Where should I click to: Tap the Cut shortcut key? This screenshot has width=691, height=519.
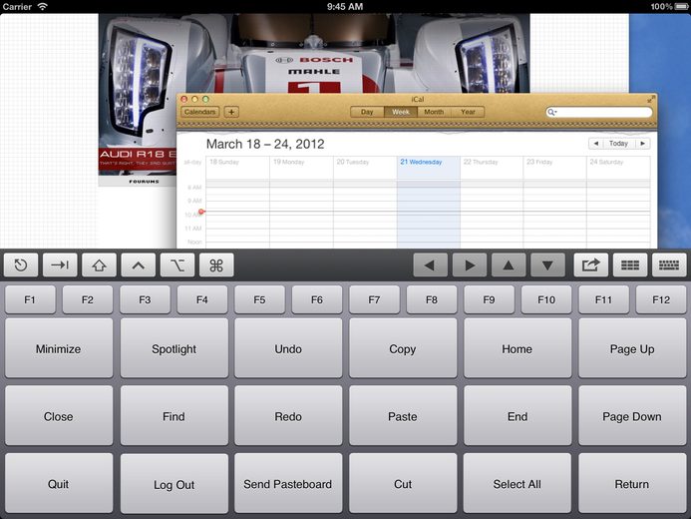[x=403, y=483]
